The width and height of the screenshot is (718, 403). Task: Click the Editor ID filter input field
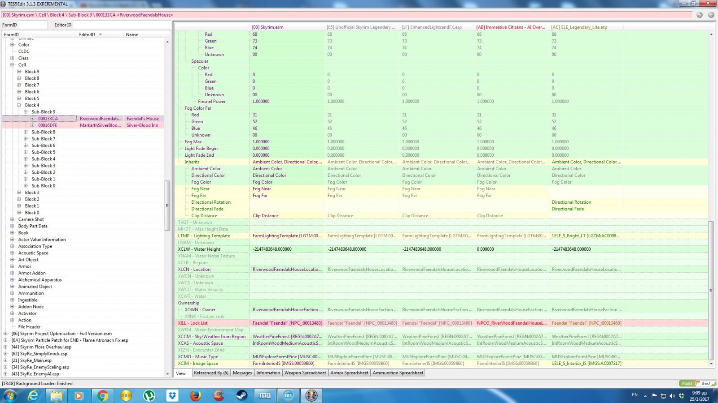click(122, 25)
